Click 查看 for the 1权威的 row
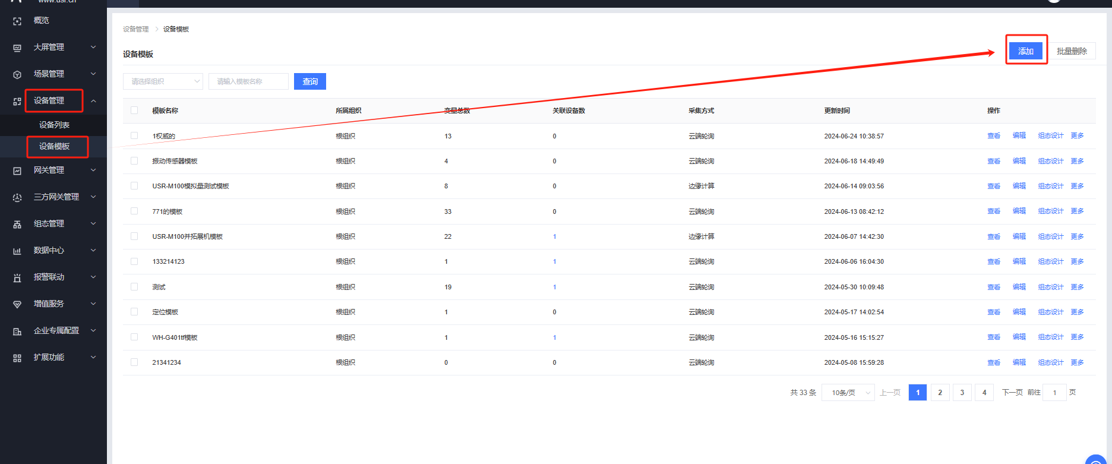 [x=994, y=136]
